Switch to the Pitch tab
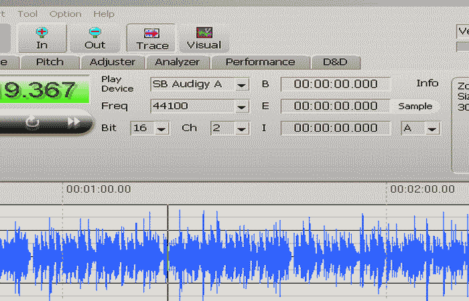 50,62
